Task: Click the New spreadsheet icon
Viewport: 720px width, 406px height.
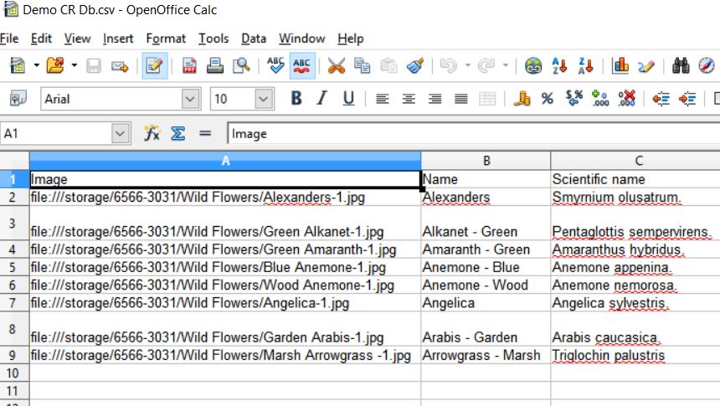Action: 18,65
